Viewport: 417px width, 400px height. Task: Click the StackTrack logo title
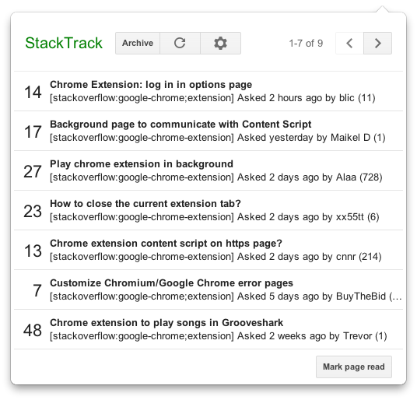[64, 43]
